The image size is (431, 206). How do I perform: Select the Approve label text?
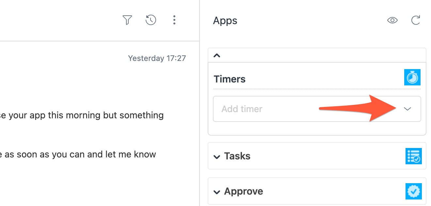244,191
